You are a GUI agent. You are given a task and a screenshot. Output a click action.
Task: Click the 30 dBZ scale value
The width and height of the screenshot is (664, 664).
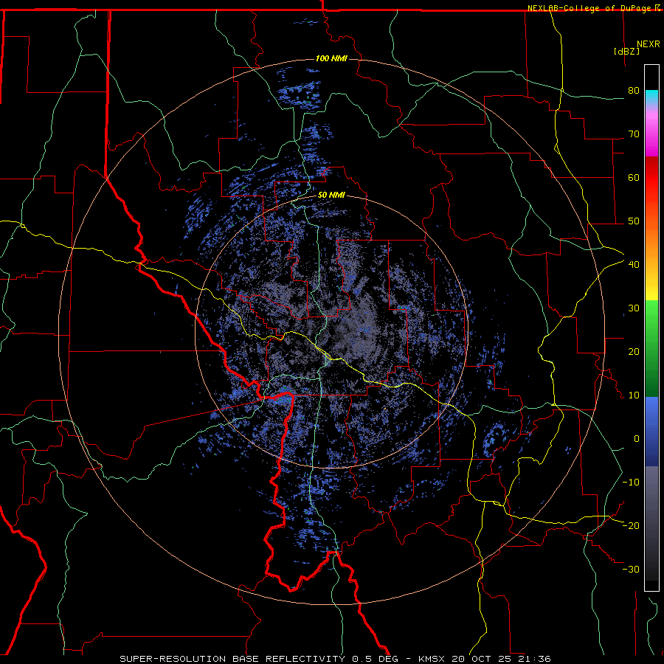coord(634,308)
